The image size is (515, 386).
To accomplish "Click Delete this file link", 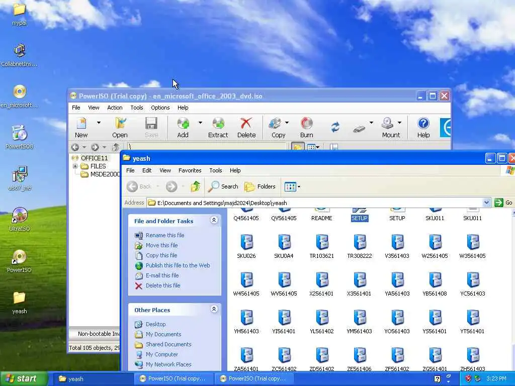I will point(163,285).
